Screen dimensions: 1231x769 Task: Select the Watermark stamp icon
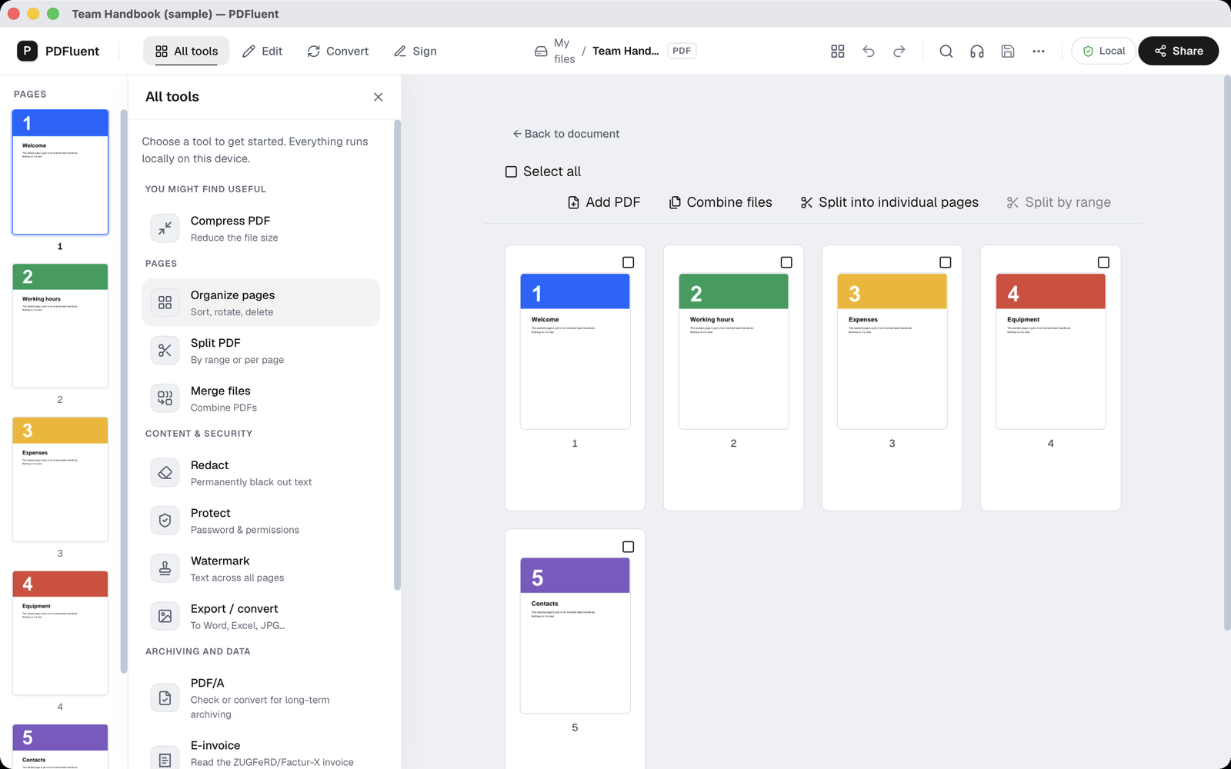[x=165, y=568]
